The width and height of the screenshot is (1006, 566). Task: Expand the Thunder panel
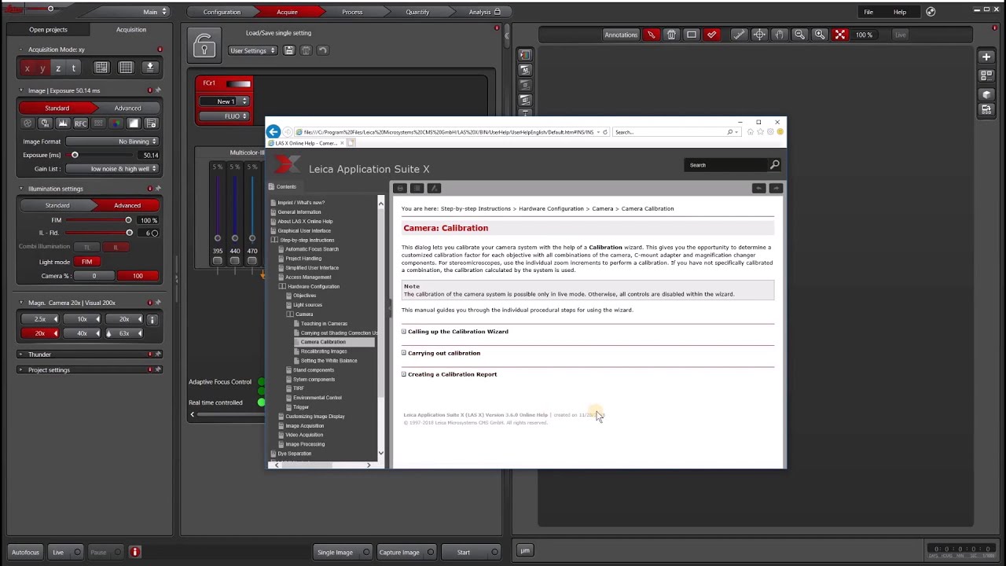coord(21,355)
